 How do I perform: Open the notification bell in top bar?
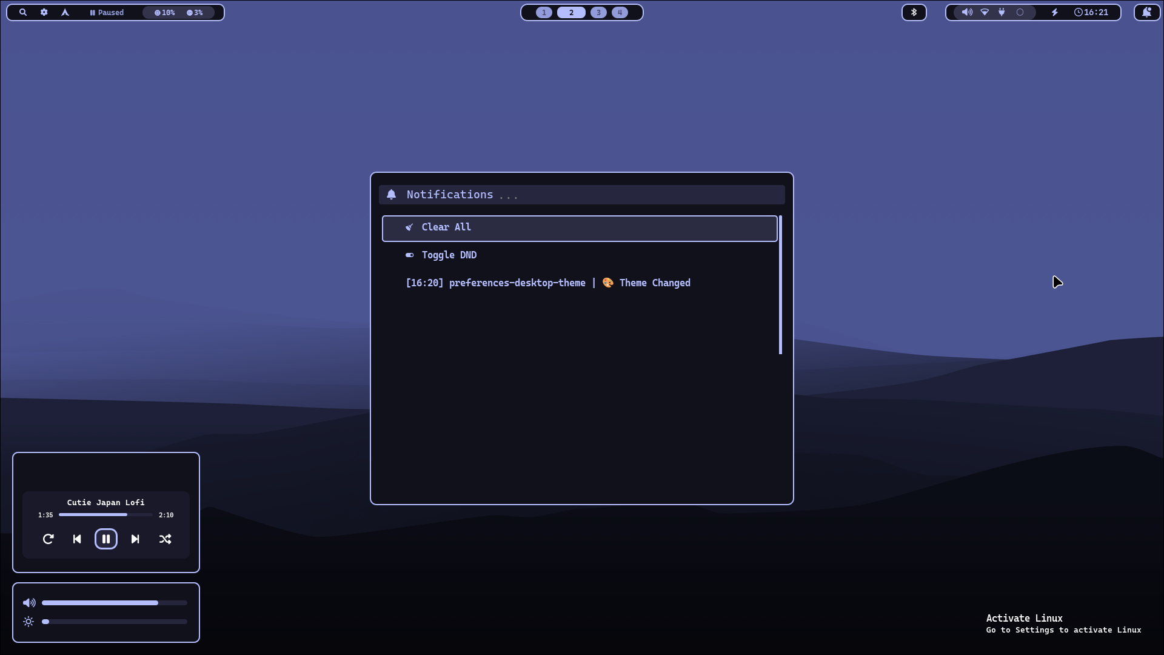pyautogui.click(x=1146, y=12)
